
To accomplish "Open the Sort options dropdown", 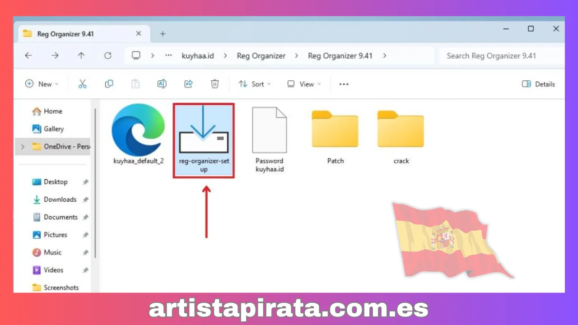I will tap(255, 84).
